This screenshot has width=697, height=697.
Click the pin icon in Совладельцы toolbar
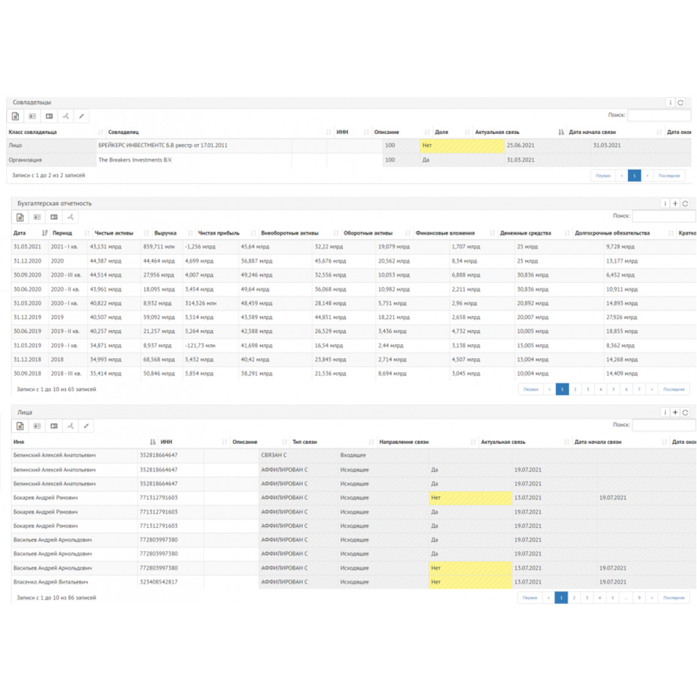coord(81,116)
